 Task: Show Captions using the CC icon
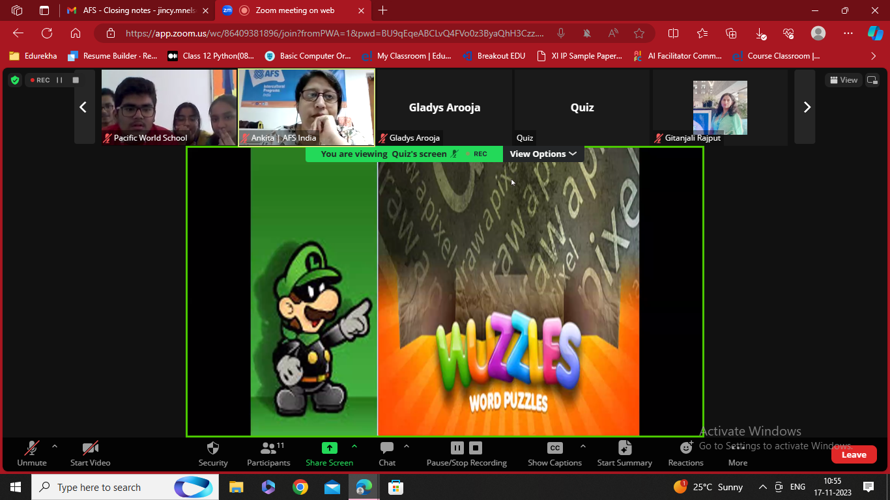[554, 448]
